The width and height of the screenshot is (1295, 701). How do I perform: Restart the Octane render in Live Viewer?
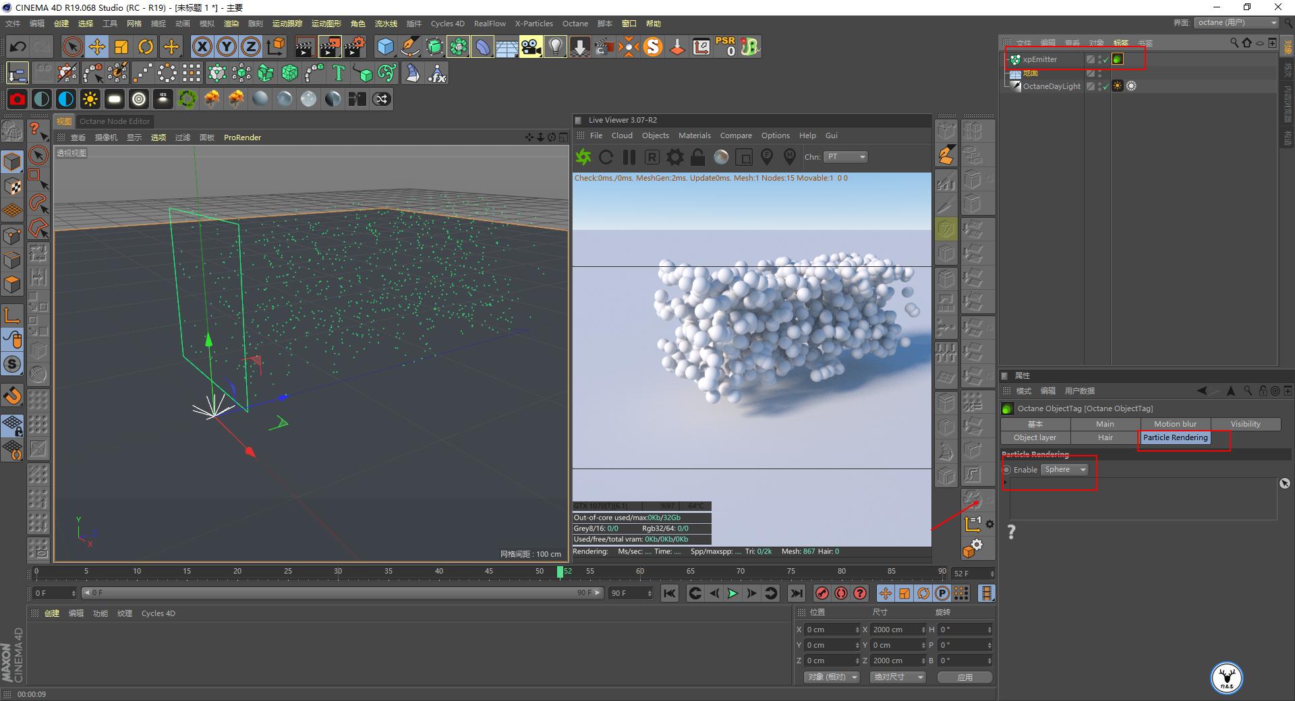[x=606, y=156]
